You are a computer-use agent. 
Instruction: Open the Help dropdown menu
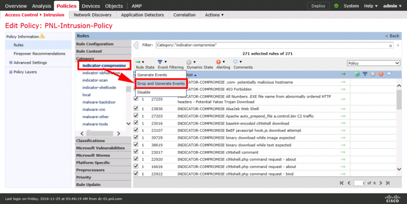tap(370, 6)
